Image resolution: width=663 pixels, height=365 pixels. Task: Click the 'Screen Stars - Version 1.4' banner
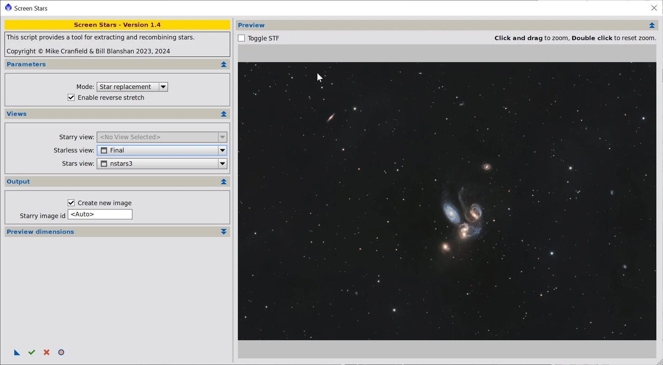117,25
